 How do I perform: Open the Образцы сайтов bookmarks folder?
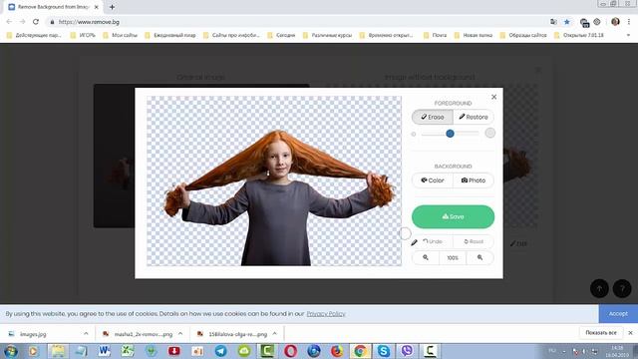tap(523, 36)
